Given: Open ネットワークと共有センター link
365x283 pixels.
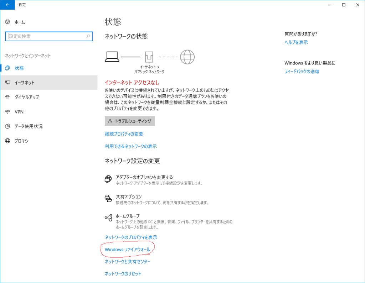Looking at the screenshot, I should pyautogui.click(x=127, y=262).
